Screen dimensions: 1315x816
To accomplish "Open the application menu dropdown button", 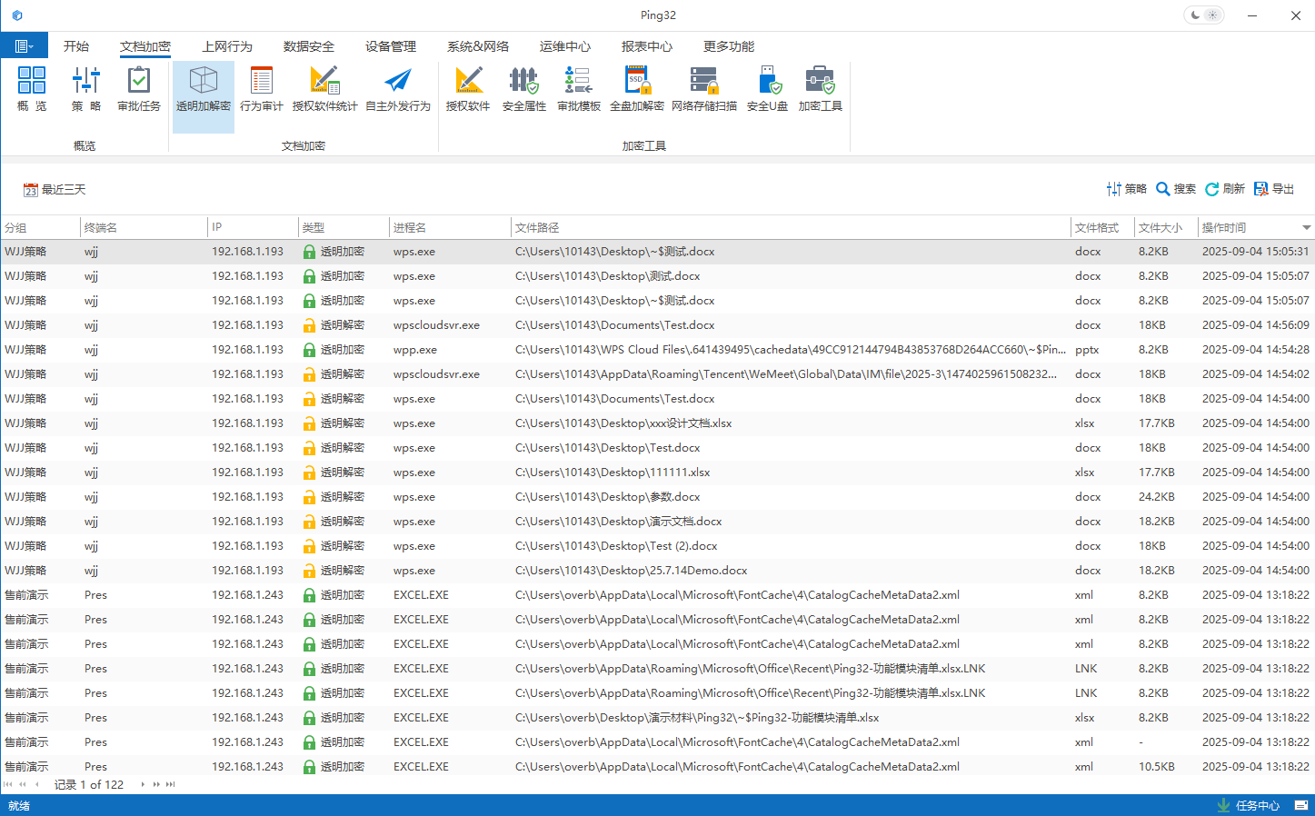I will (25, 45).
